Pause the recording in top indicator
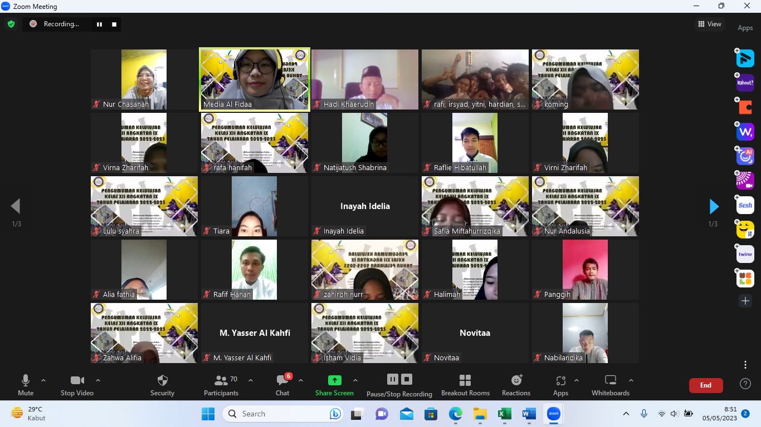Screen dimensions: 761x427 click(x=100, y=24)
